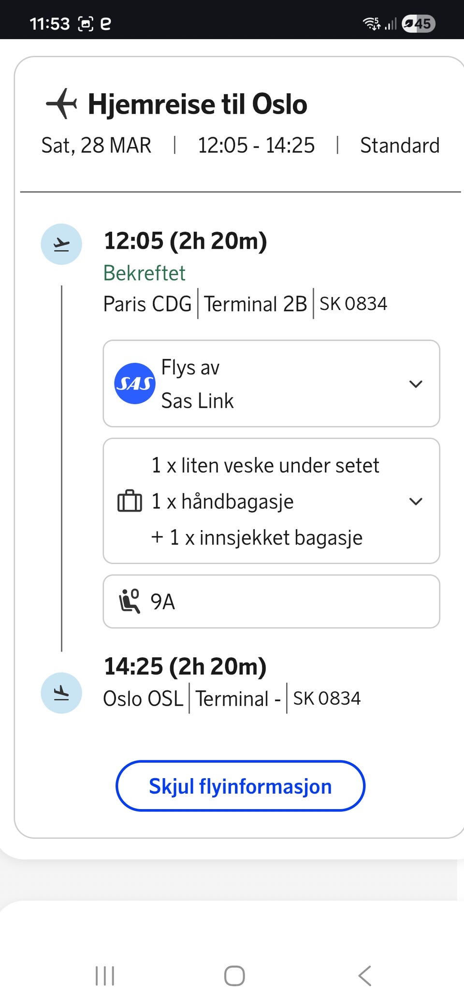Image resolution: width=464 pixels, height=1006 pixels.
Task: Tap the blue SAS airline logo
Action: click(x=134, y=384)
